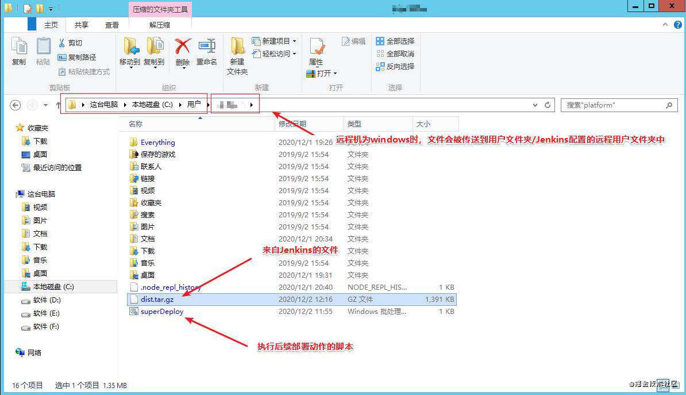Viewport: 686px width, 395px height.
Task: Switch to the View (查看) tab
Action: tap(112, 25)
